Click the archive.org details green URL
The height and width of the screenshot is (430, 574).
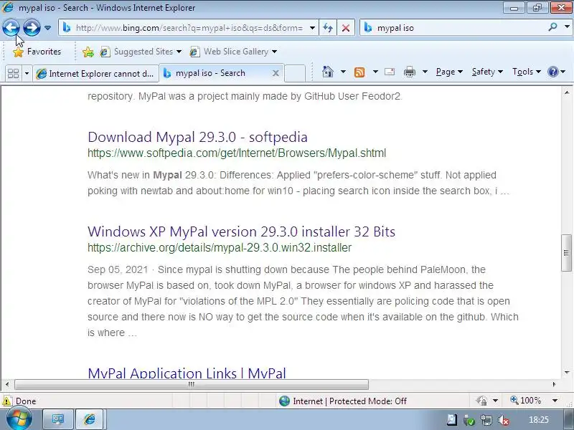[x=220, y=247]
